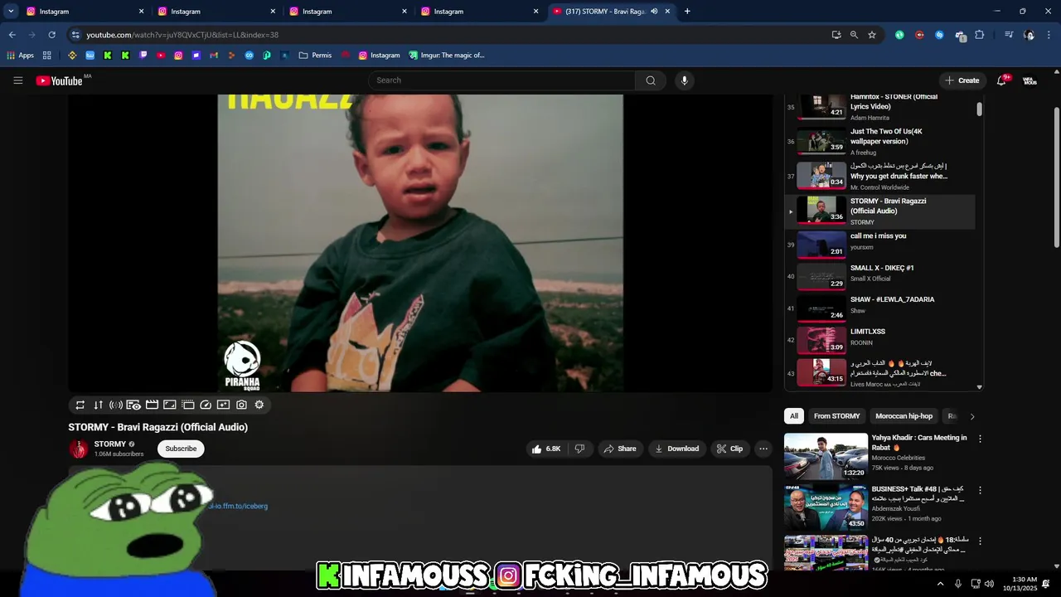
Task: Go to YouTube home via logo
Action: click(59, 80)
